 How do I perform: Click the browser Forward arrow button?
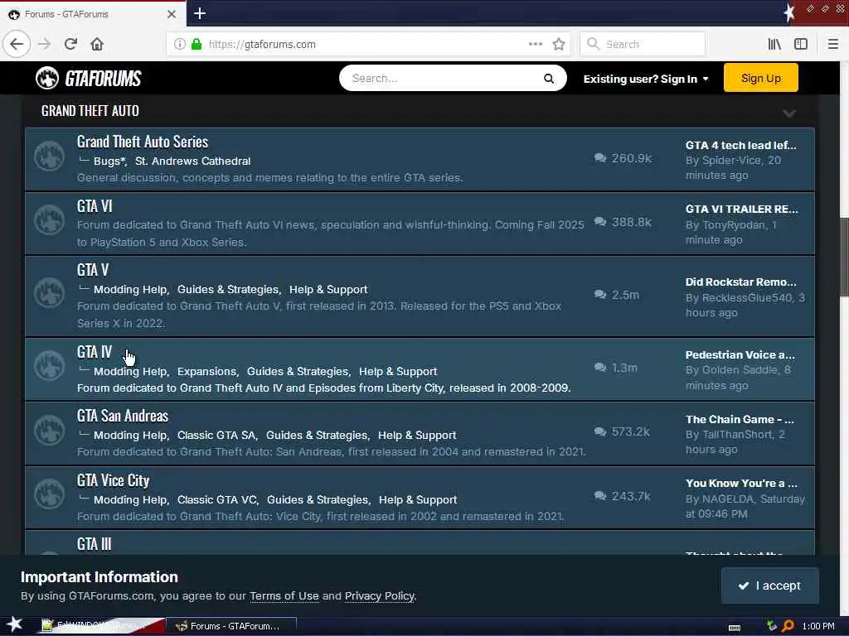45,44
